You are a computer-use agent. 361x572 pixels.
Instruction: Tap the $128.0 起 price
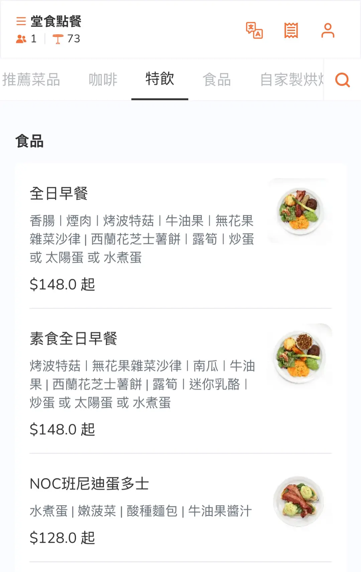tap(63, 538)
